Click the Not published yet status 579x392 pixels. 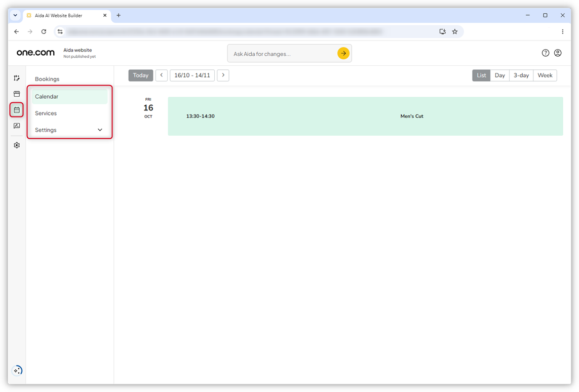click(x=80, y=57)
